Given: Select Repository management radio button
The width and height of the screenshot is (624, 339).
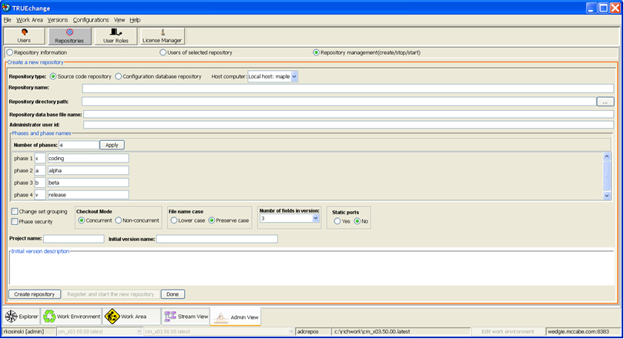Looking at the screenshot, I should coord(316,52).
